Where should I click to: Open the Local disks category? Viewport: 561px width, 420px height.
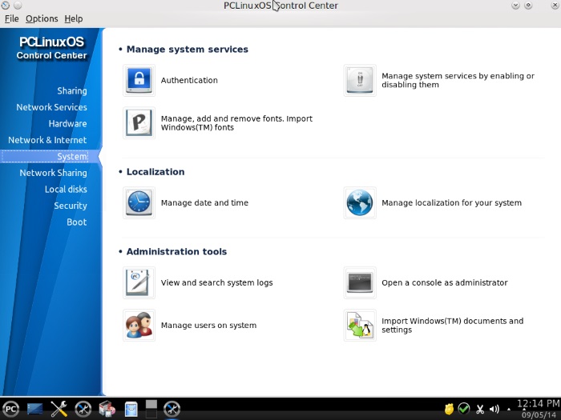click(66, 190)
